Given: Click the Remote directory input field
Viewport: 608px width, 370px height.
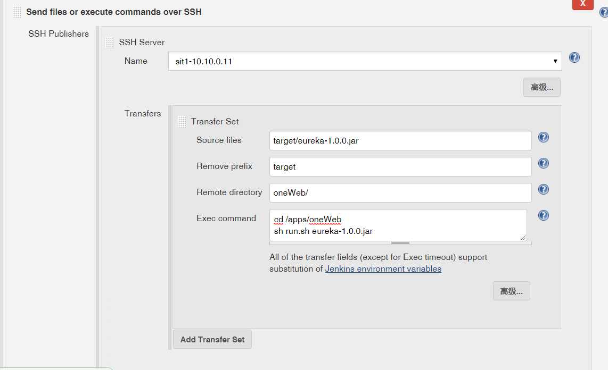Looking at the screenshot, I should [x=400, y=193].
